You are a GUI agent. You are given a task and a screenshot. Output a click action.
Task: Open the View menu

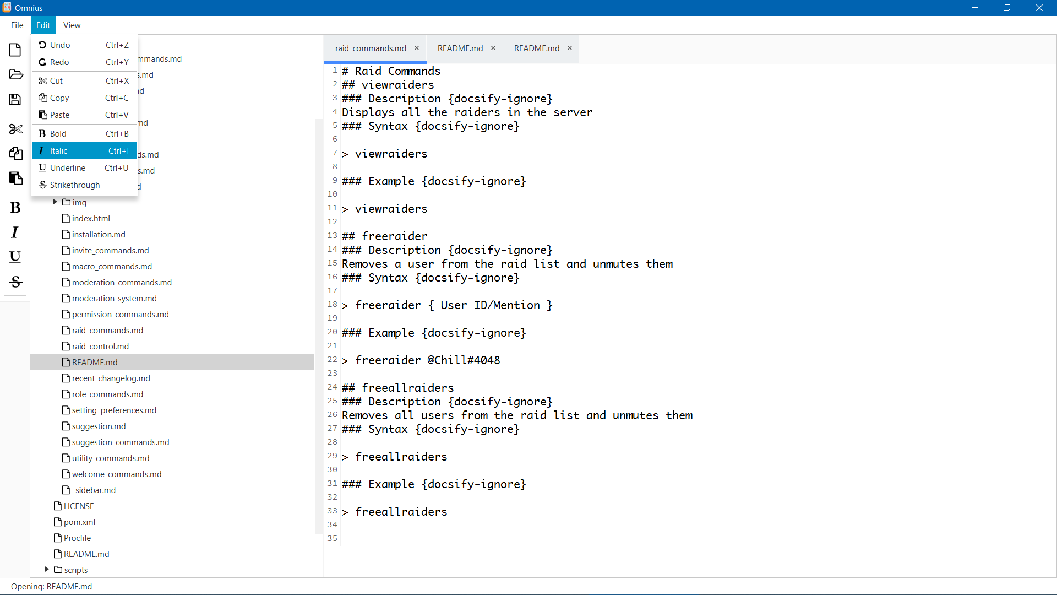pos(72,25)
